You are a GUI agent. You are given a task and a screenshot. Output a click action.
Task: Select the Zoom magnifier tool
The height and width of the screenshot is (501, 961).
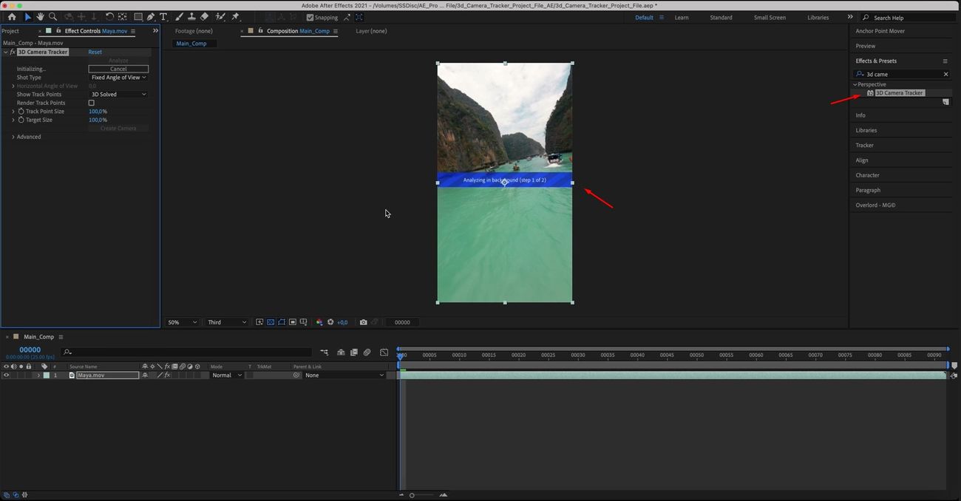(x=52, y=17)
